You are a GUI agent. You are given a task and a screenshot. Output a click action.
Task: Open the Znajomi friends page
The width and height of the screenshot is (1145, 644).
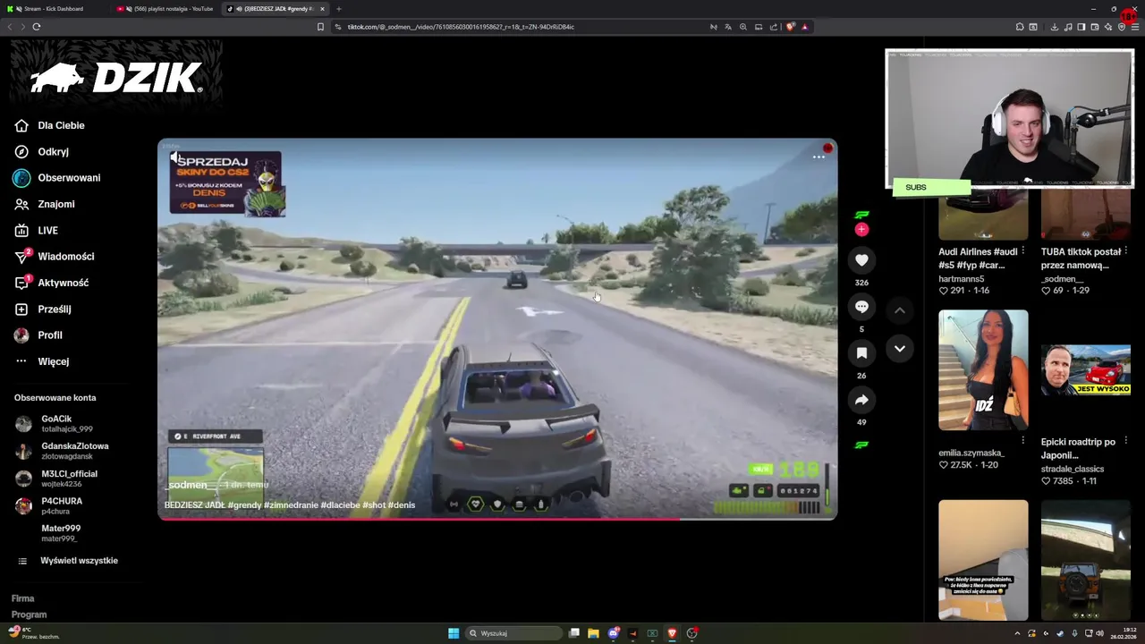point(45,204)
